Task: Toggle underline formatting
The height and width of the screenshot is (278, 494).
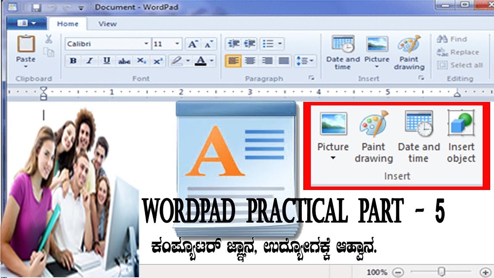Action: (x=107, y=61)
